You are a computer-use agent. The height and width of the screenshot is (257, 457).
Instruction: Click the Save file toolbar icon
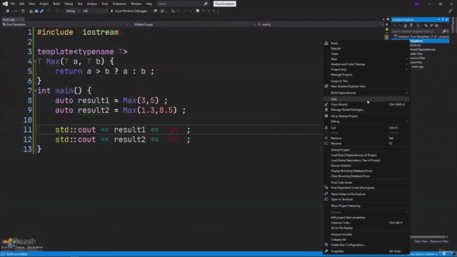click(x=36, y=11)
